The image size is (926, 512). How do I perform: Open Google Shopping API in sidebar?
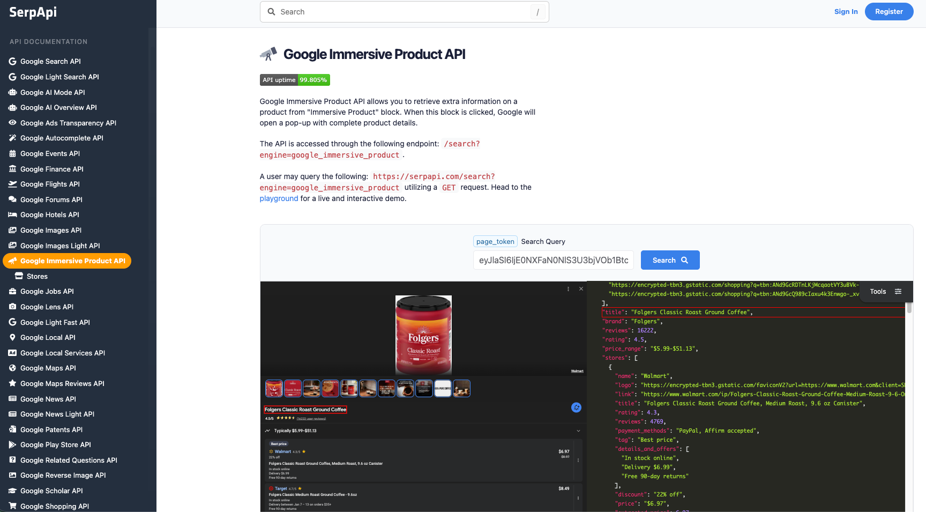pyautogui.click(x=54, y=506)
